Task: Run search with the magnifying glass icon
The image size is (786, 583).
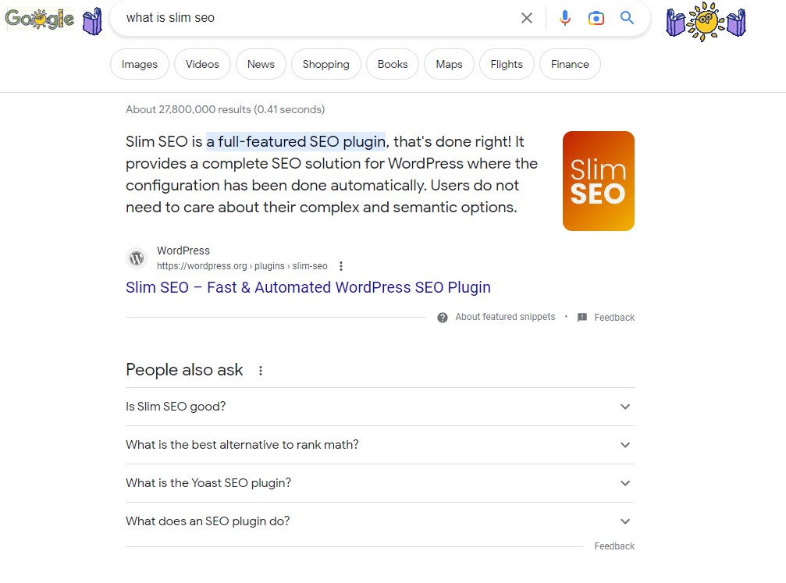Action: pos(627,18)
